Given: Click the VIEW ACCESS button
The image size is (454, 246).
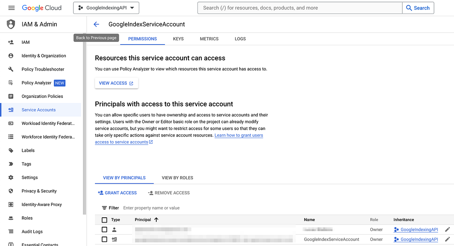Looking at the screenshot, I should [x=117, y=83].
